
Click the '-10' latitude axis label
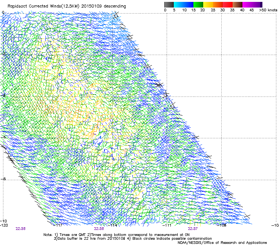[x=3, y=221]
